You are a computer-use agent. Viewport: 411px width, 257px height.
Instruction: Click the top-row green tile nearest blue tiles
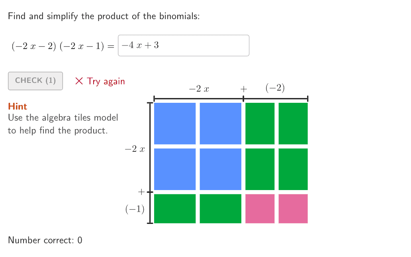[x=260, y=124]
